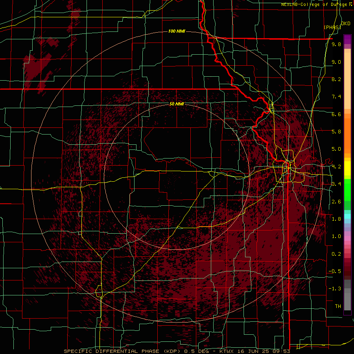Click the 5.0 color scale value
This screenshot has width=354, height=354.
pyautogui.click(x=336, y=149)
